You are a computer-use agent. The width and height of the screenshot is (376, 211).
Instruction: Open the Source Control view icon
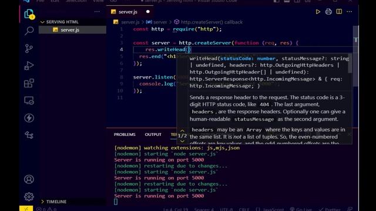tap(29, 49)
